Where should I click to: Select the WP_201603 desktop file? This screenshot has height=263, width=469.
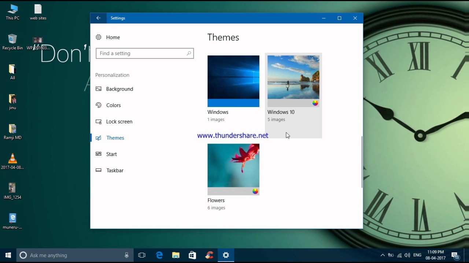click(38, 43)
